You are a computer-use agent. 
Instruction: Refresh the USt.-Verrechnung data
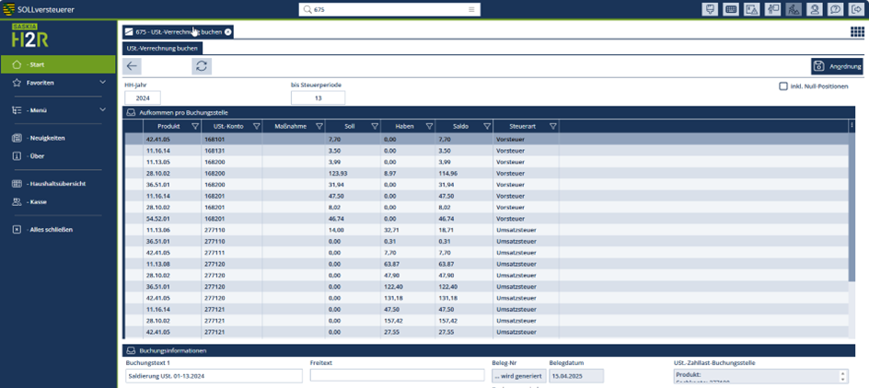coord(202,66)
